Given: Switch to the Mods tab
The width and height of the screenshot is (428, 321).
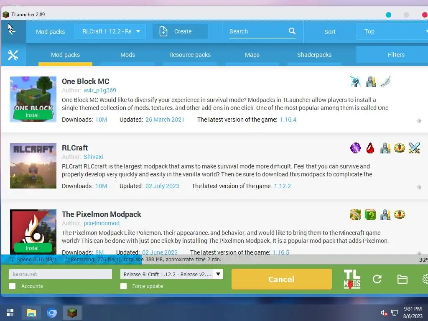Looking at the screenshot, I should [128, 55].
